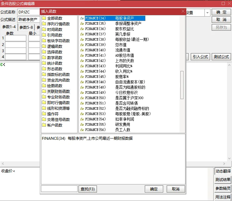
Task: Switch to the 参数1-4 tab
Action: click(9, 27)
